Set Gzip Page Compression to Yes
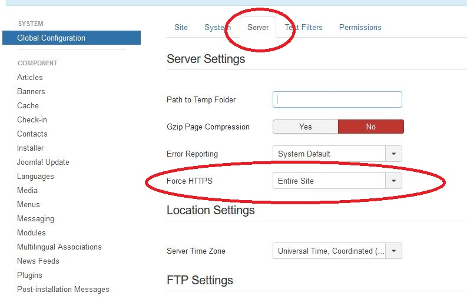The image size is (467, 299). tap(305, 127)
